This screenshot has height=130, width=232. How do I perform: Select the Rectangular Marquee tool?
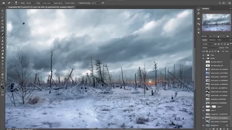(3, 14)
